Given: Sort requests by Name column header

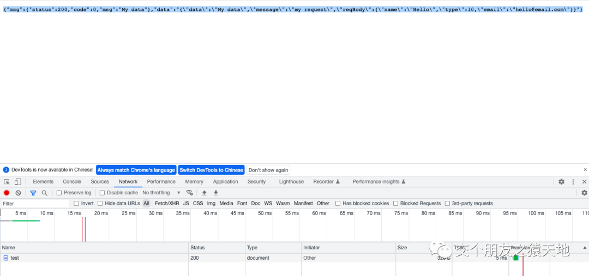Looking at the screenshot, I should (94, 248).
